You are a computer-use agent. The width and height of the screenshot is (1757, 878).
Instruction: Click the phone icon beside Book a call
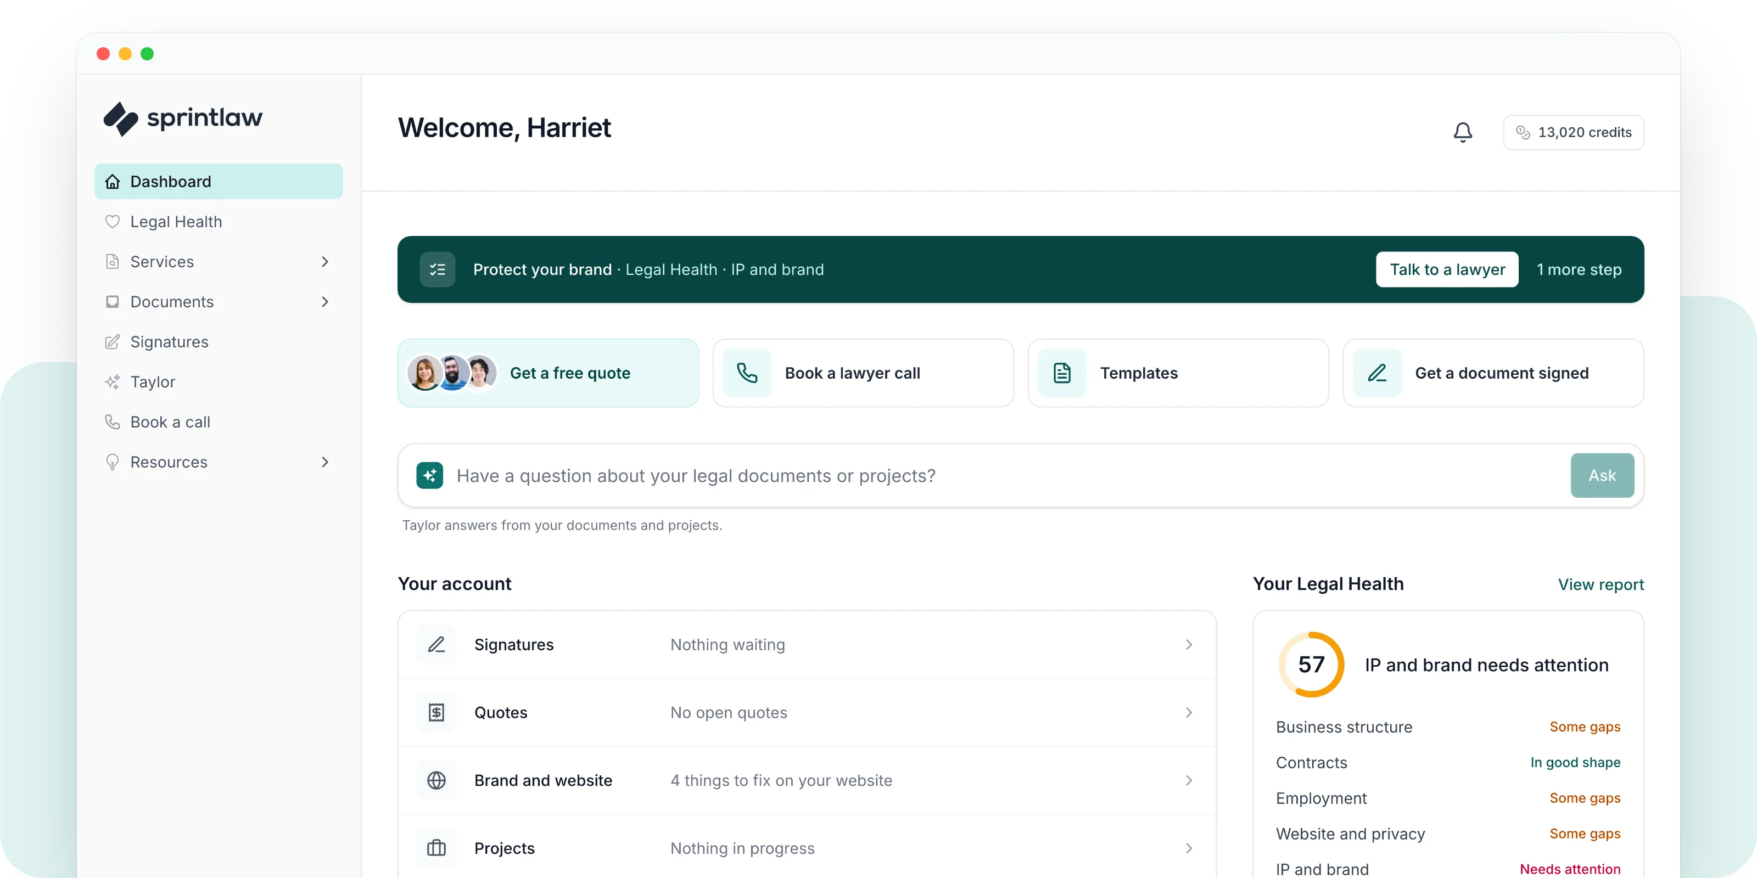(113, 422)
